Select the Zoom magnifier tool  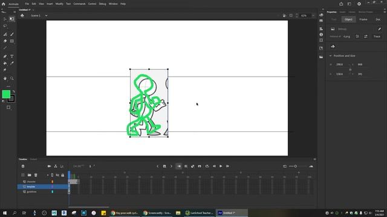11,78
